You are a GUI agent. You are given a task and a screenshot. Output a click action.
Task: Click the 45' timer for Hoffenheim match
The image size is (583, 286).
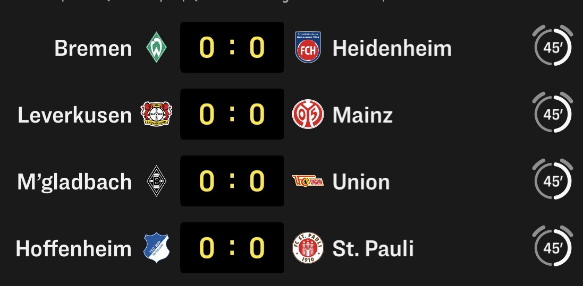[553, 248]
